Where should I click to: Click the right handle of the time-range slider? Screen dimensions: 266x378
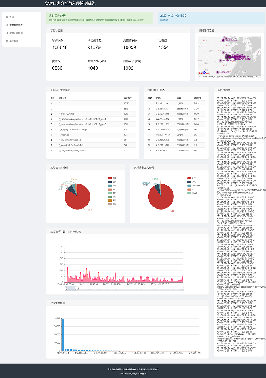tap(77, 288)
